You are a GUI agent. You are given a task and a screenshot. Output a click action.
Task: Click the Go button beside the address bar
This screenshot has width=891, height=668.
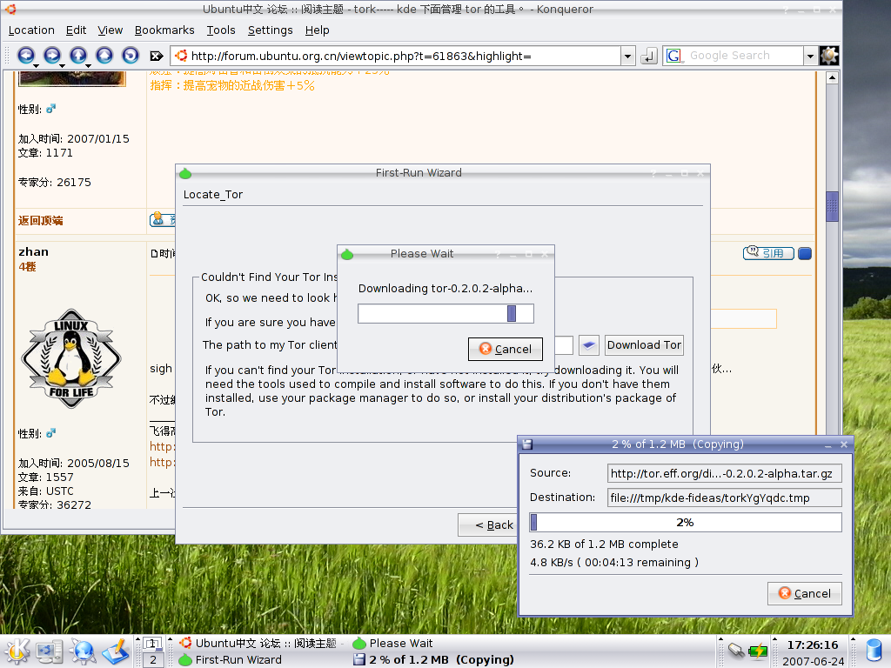649,56
